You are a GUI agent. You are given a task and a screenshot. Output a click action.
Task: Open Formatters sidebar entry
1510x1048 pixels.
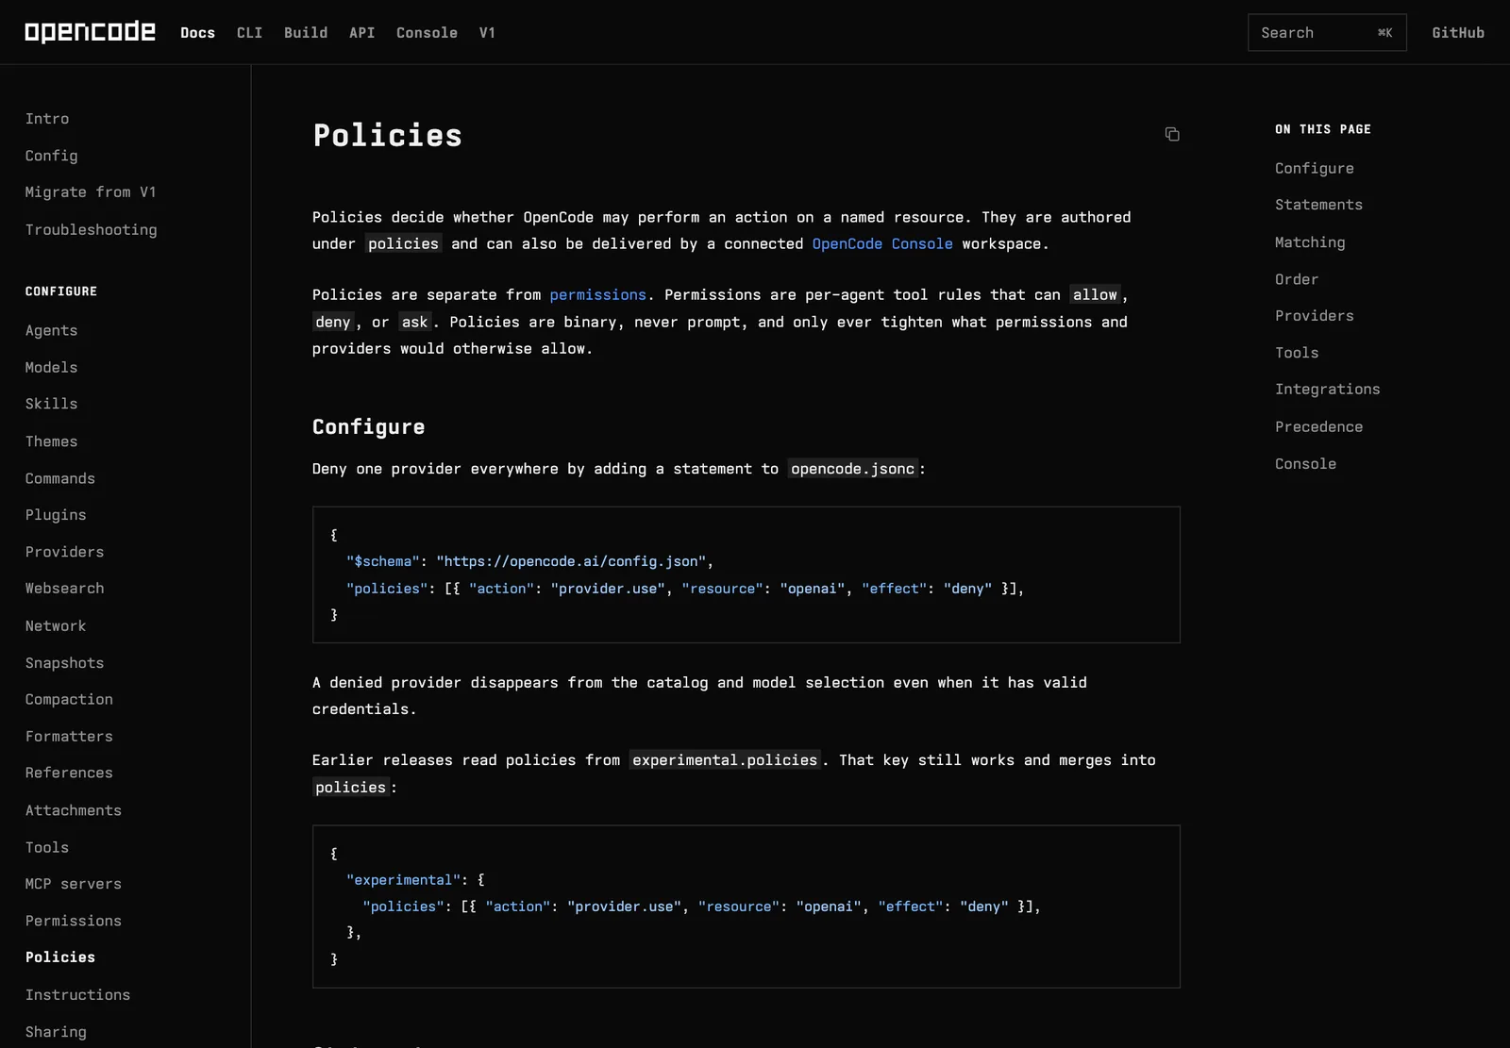point(69,737)
